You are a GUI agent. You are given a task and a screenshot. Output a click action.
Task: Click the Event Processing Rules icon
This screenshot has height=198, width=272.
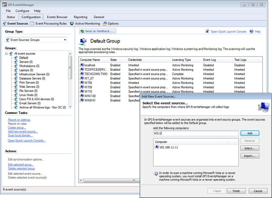(32, 24)
